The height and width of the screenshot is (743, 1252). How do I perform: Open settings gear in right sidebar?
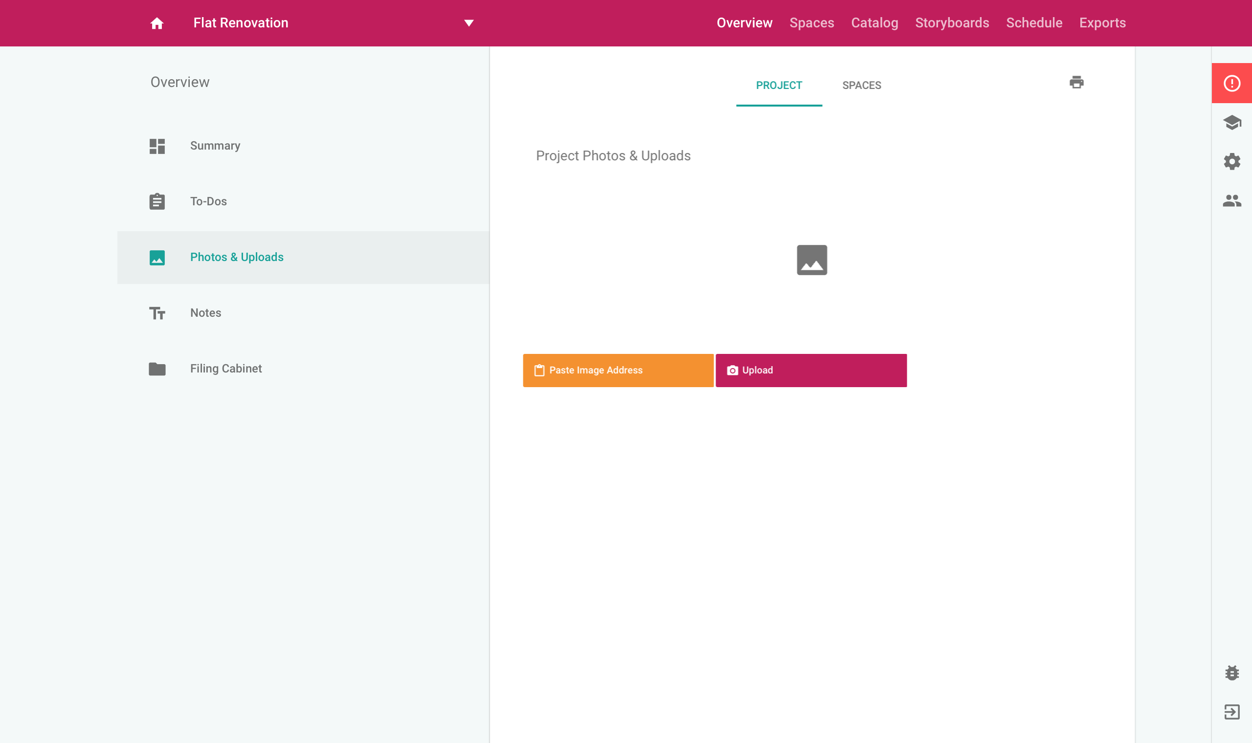(x=1231, y=162)
